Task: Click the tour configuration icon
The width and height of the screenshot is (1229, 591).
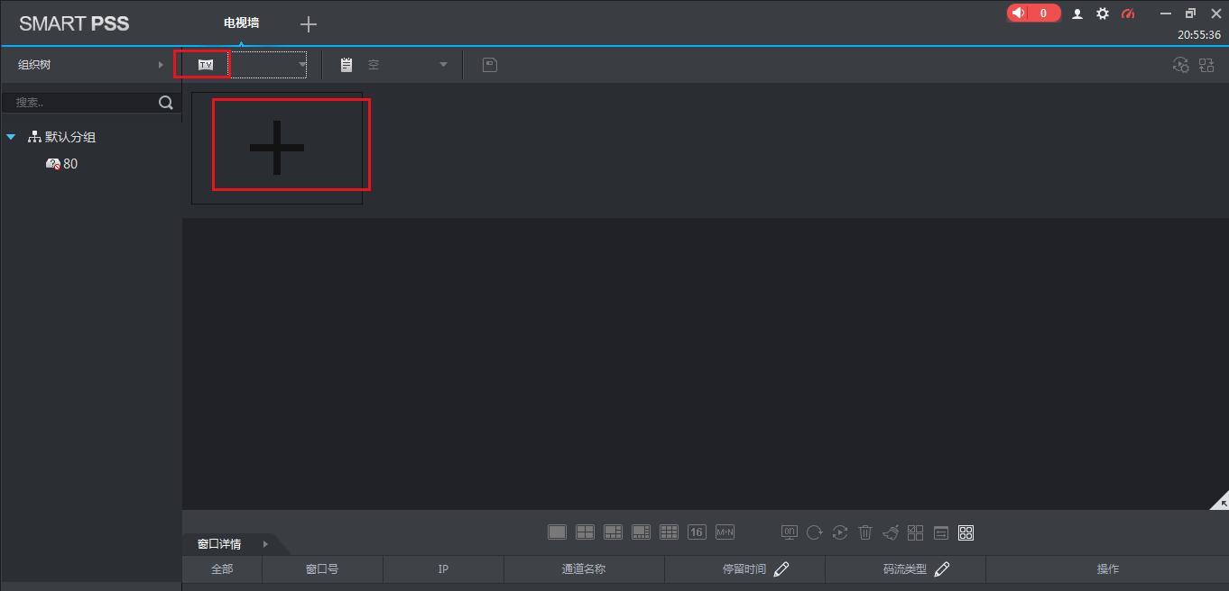Action: [x=1180, y=65]
